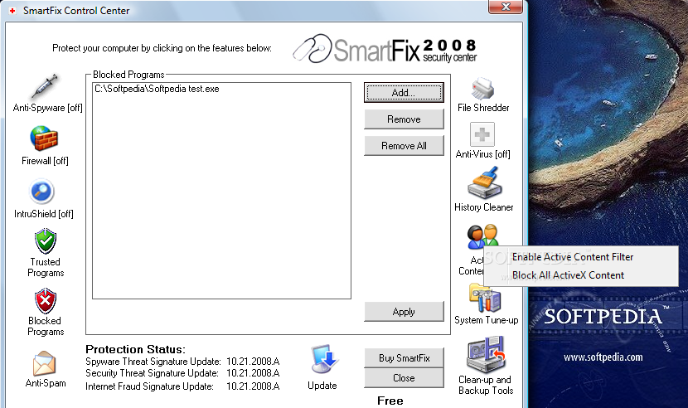Click the File Shredder label
This screenshot has height=408, width=688.
click(483, 108)
